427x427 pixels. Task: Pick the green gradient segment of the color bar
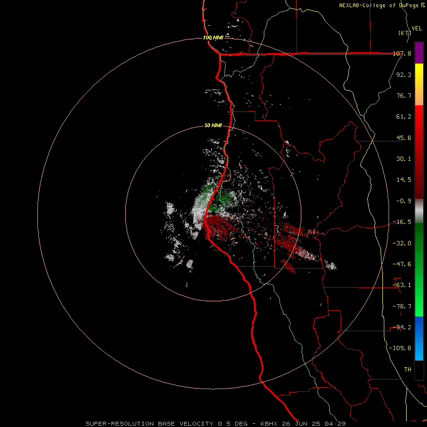point(419,270)
